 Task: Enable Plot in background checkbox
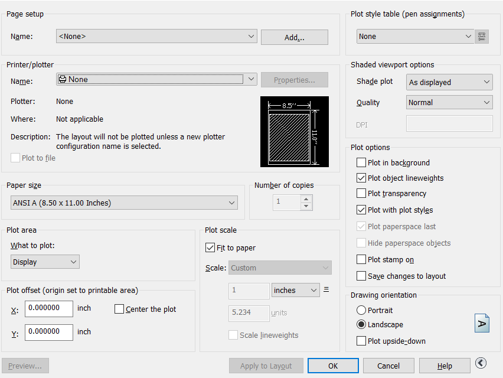tap(361, 162)
